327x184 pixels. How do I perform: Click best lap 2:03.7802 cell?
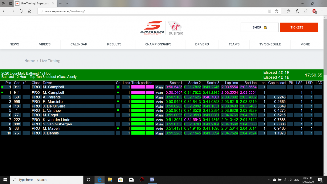coord(248,97)
